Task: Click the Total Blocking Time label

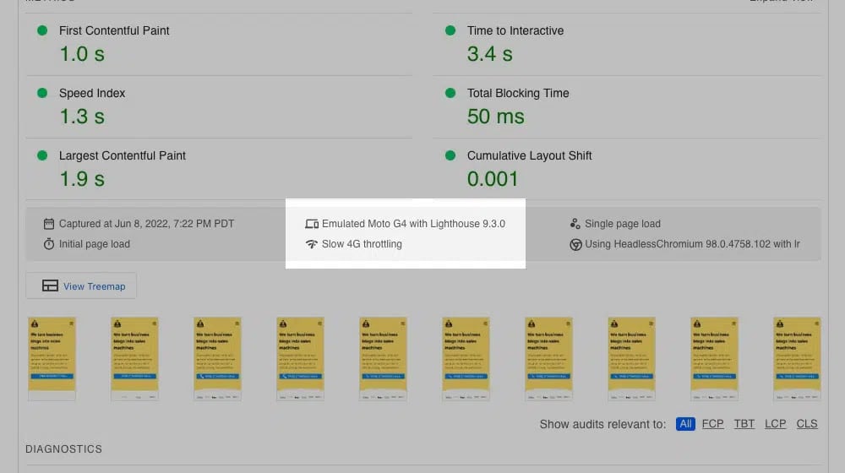Action: pyautogui.click(x=518, y=93)
